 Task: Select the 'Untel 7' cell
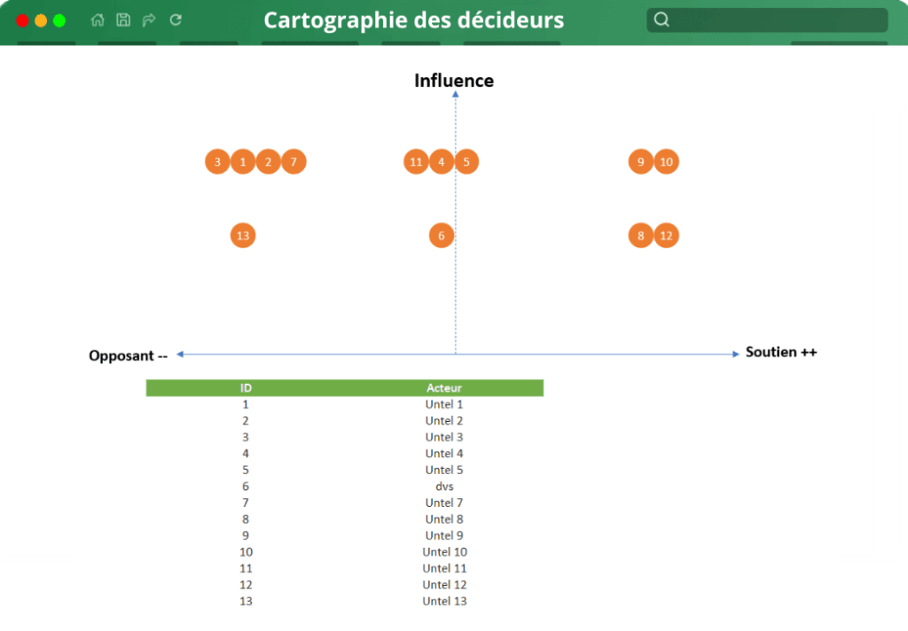point(444,502)
